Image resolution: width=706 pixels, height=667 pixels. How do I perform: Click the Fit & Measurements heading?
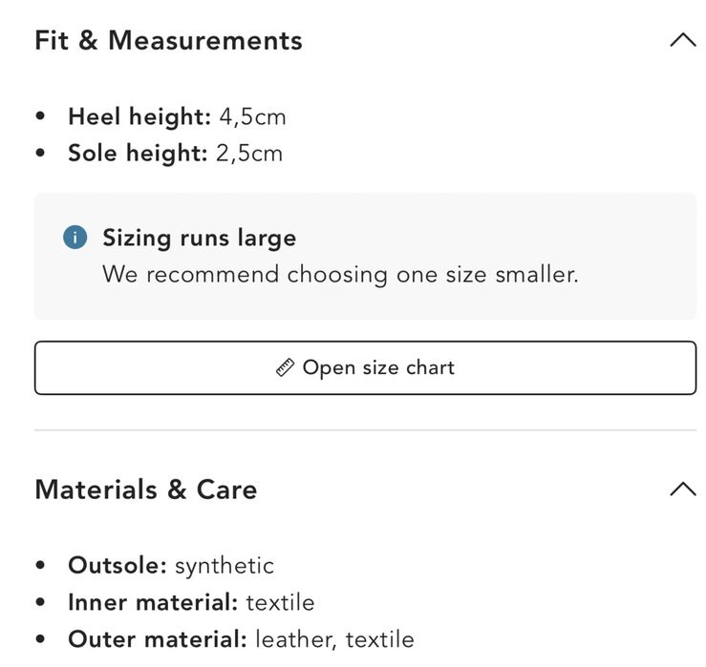[x=168, y=41]
